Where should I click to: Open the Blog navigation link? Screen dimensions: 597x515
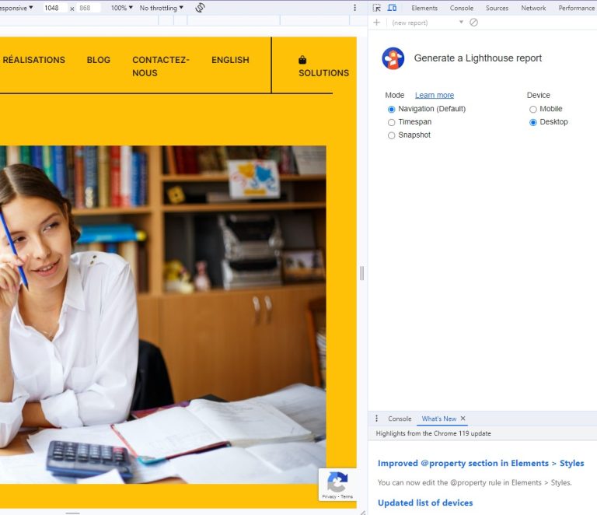[x=99, y=60]
